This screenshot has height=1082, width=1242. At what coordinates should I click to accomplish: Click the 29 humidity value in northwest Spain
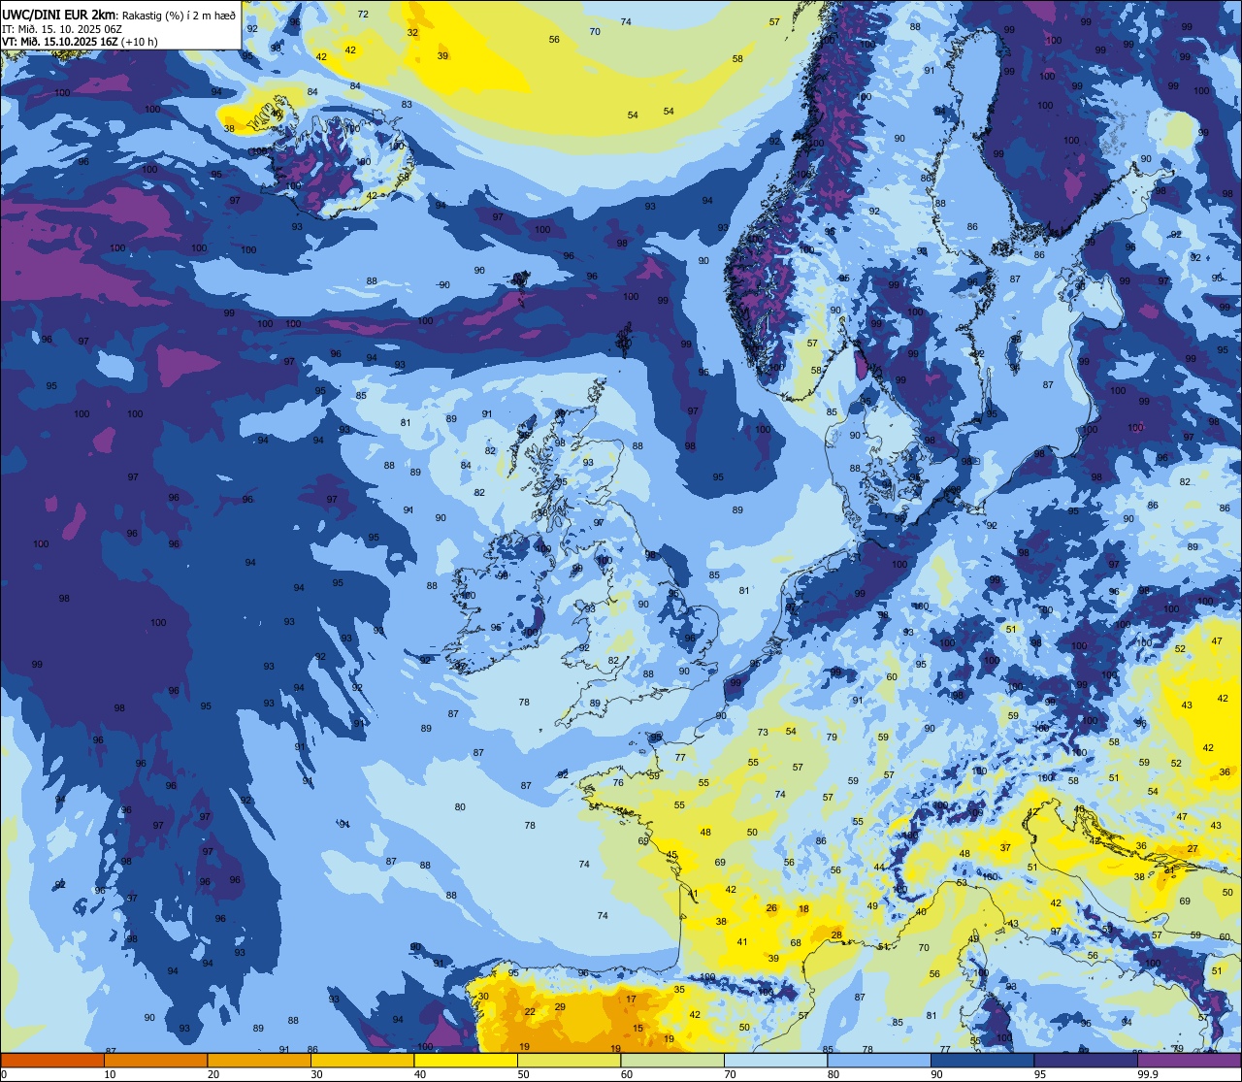[x=560, y=1007]
